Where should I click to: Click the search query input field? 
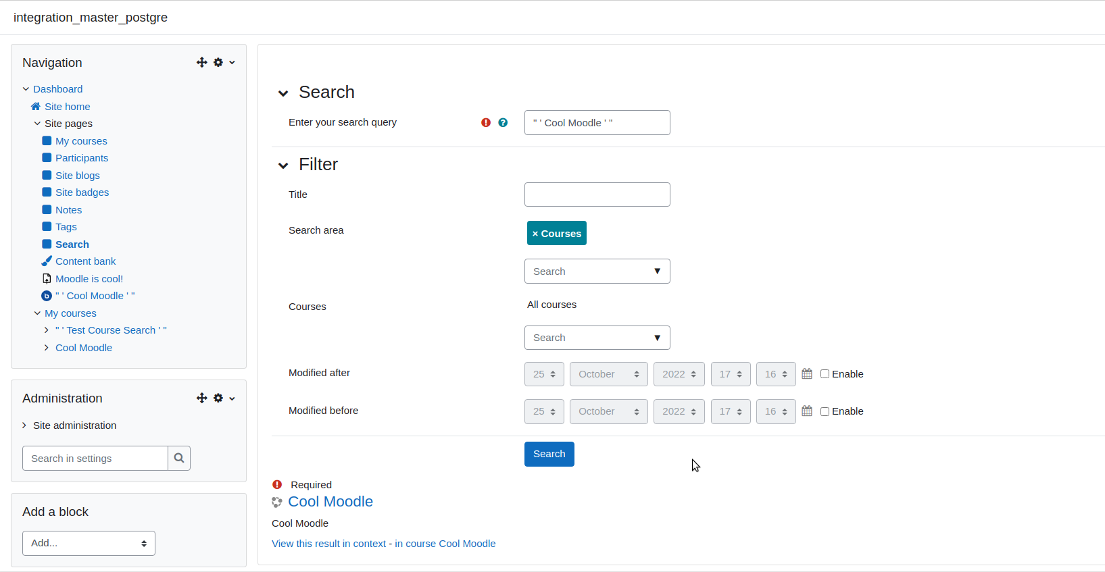click(x=597, y=122)
